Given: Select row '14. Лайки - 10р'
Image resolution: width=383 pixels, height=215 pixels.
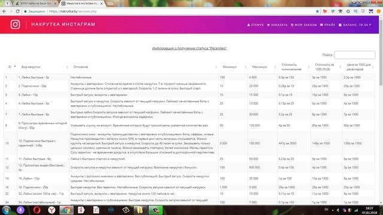Looking at the screenshot, I should pos(189,179).
